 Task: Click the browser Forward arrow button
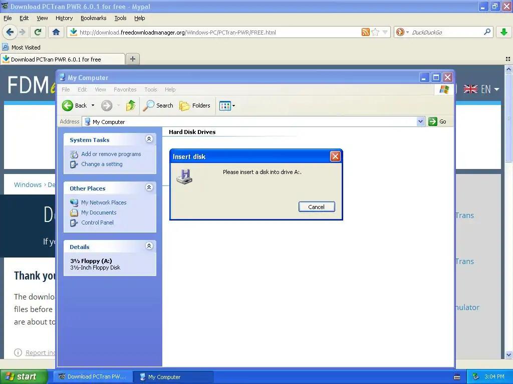click(22, 32)
